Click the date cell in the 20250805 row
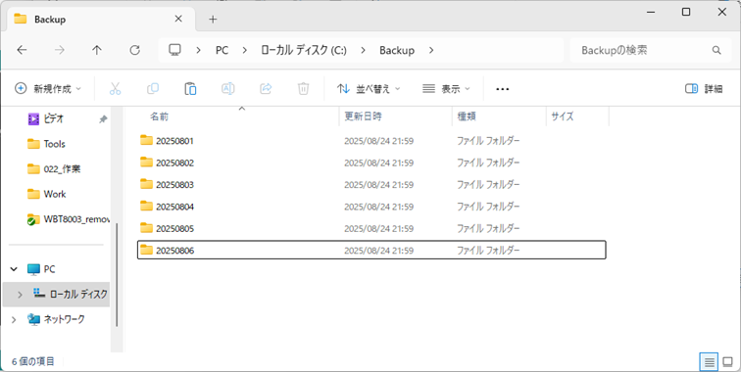741x372 pixels. pos(378,229)
